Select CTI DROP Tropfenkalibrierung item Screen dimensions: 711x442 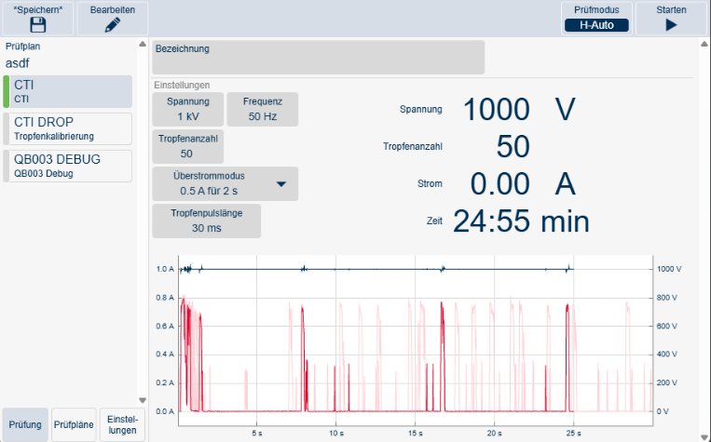pos(68,129)
